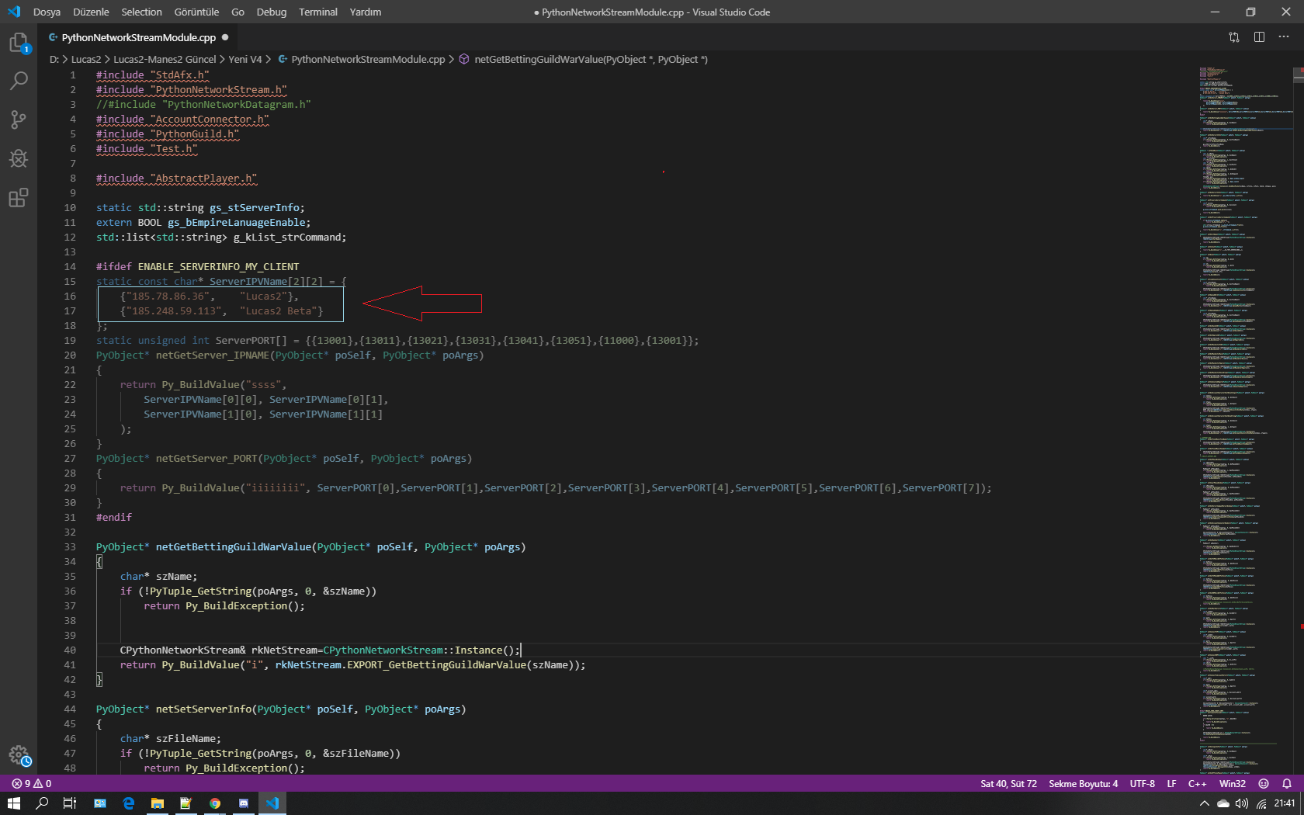1304x815 pixels.
Task: Open the editor More Actions ellipsis
Action: point(1284,37)
